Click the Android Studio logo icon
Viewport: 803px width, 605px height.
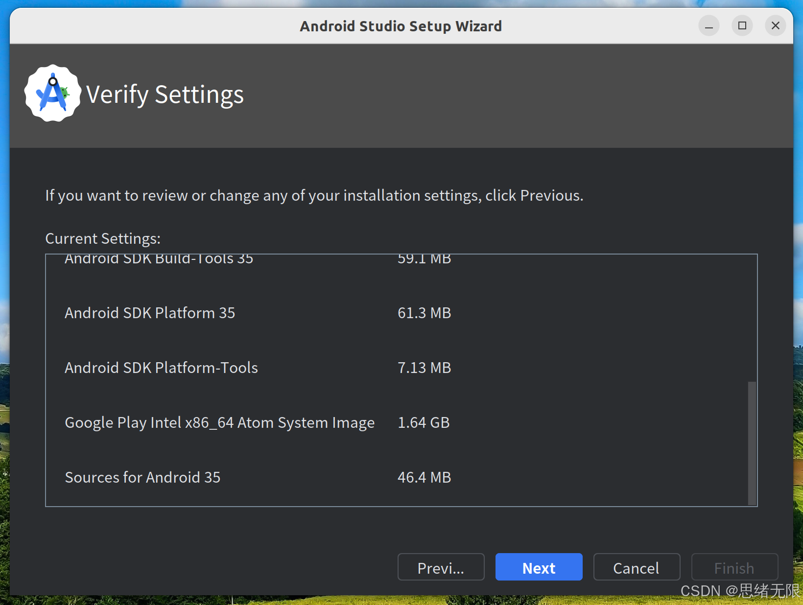(x=51, y=93)
